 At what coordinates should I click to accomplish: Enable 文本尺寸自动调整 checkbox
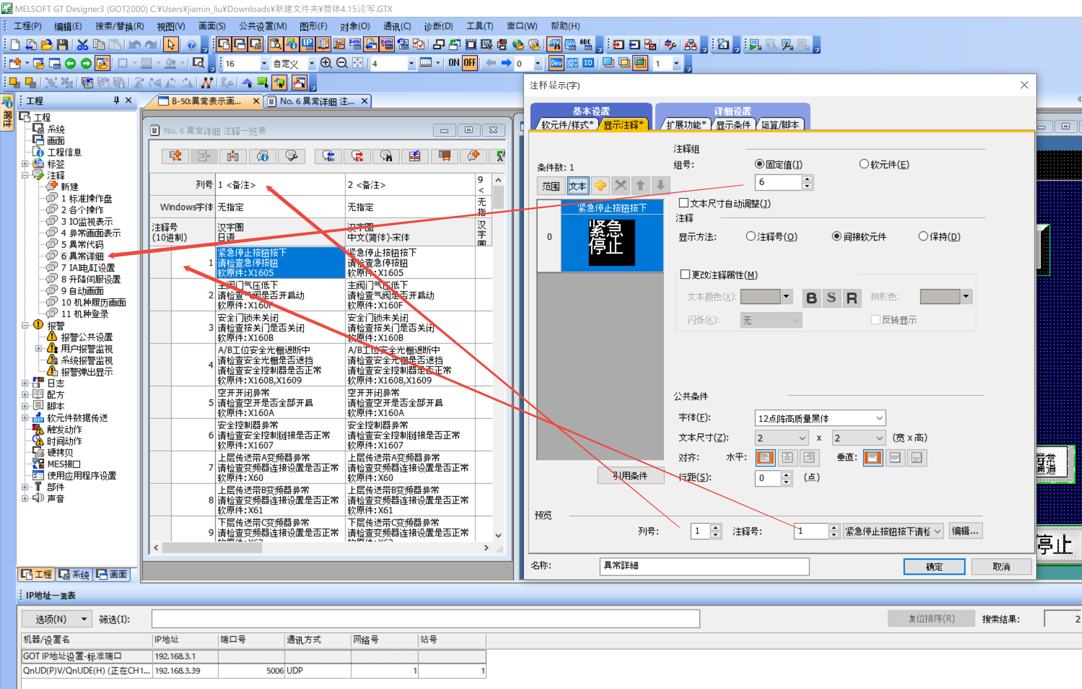pos(684,203)
